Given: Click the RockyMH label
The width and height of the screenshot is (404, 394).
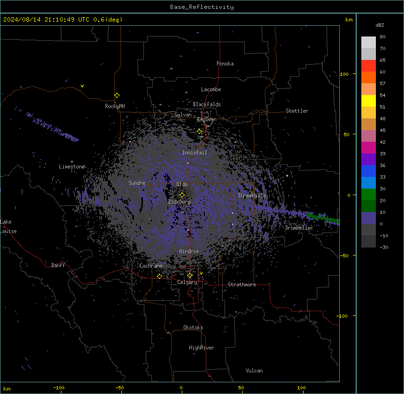Looking at the screenshot, I should [x=115, y=106].
